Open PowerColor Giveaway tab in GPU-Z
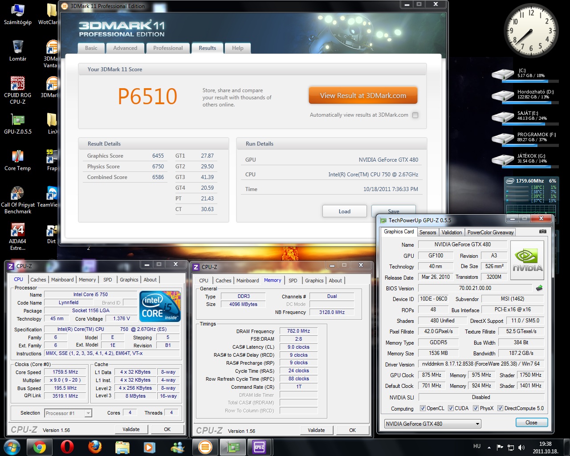The height and width of the screenshot is (456, 570). click(490, 232)
